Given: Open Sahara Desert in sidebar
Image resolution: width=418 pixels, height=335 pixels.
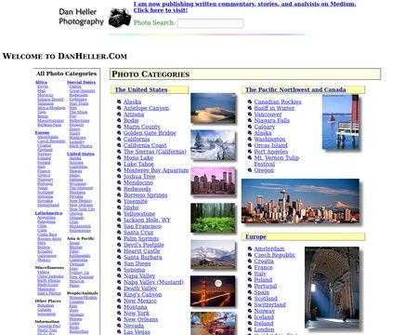Looking at the screenshot, I should click(x=50, y=100).
